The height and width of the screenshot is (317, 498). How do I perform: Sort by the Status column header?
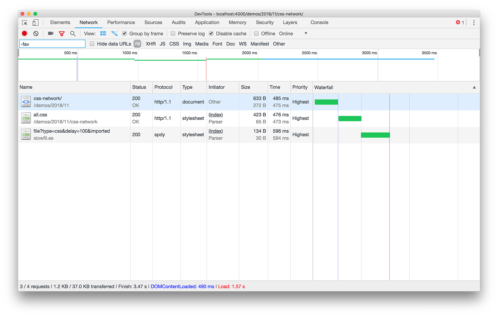tap(141, 87)
